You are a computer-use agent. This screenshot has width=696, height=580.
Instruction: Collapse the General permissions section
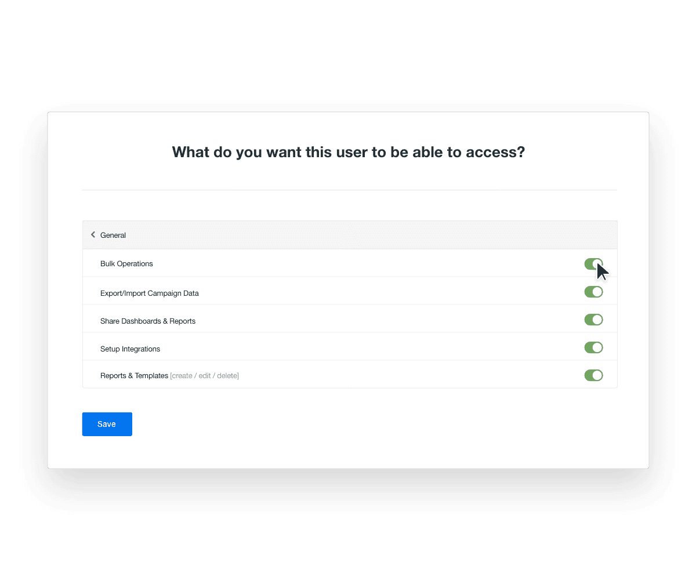[x=113, y=235]
